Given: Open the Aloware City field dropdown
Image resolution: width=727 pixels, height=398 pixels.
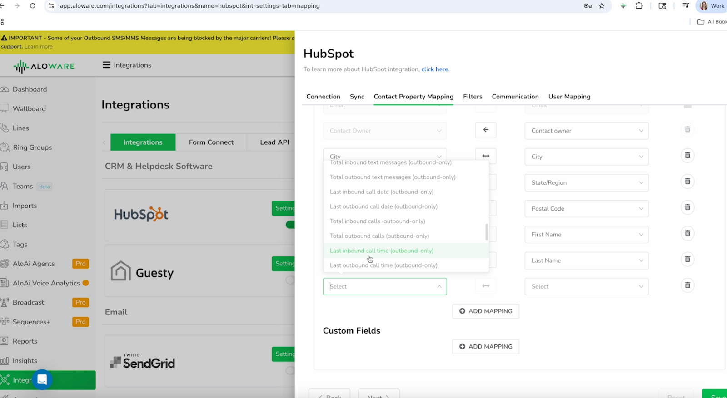Looking at the screenshot, I should pyautogui.click(x=385, y=154).
